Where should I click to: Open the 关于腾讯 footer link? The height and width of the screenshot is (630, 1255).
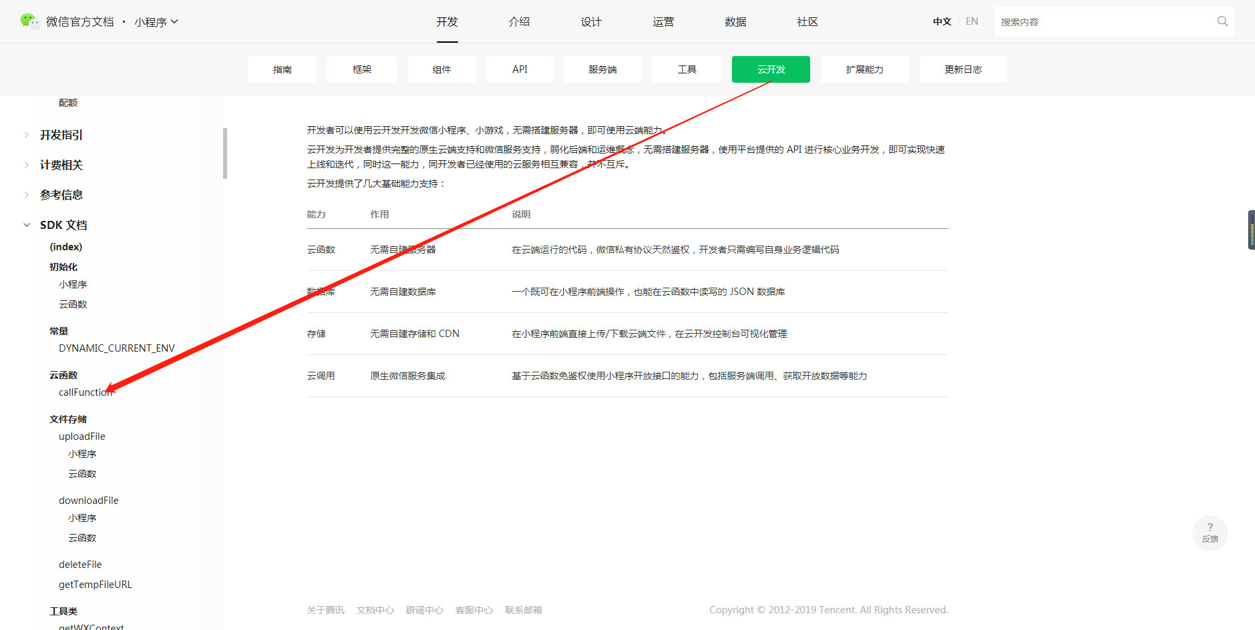pyautogui.click(x=326, y=610)
